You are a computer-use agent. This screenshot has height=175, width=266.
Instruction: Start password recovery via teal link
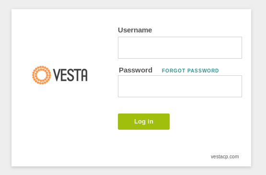click(x=190, y=71)
